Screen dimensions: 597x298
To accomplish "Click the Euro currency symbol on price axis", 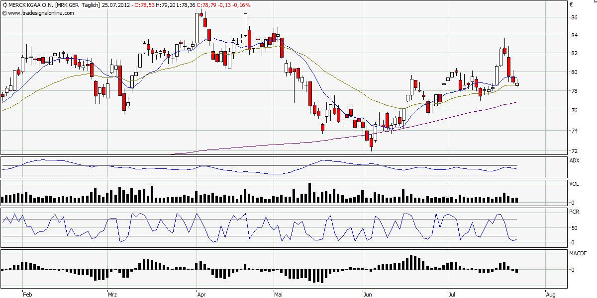I will (572, 5).
